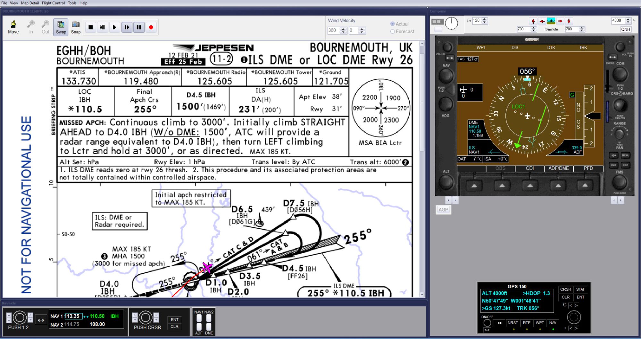Toggle the NAV2 audio switch
The image size is (641, 339).
click(x=209, y=318)
